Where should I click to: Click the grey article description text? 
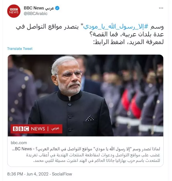coord(93,158)
